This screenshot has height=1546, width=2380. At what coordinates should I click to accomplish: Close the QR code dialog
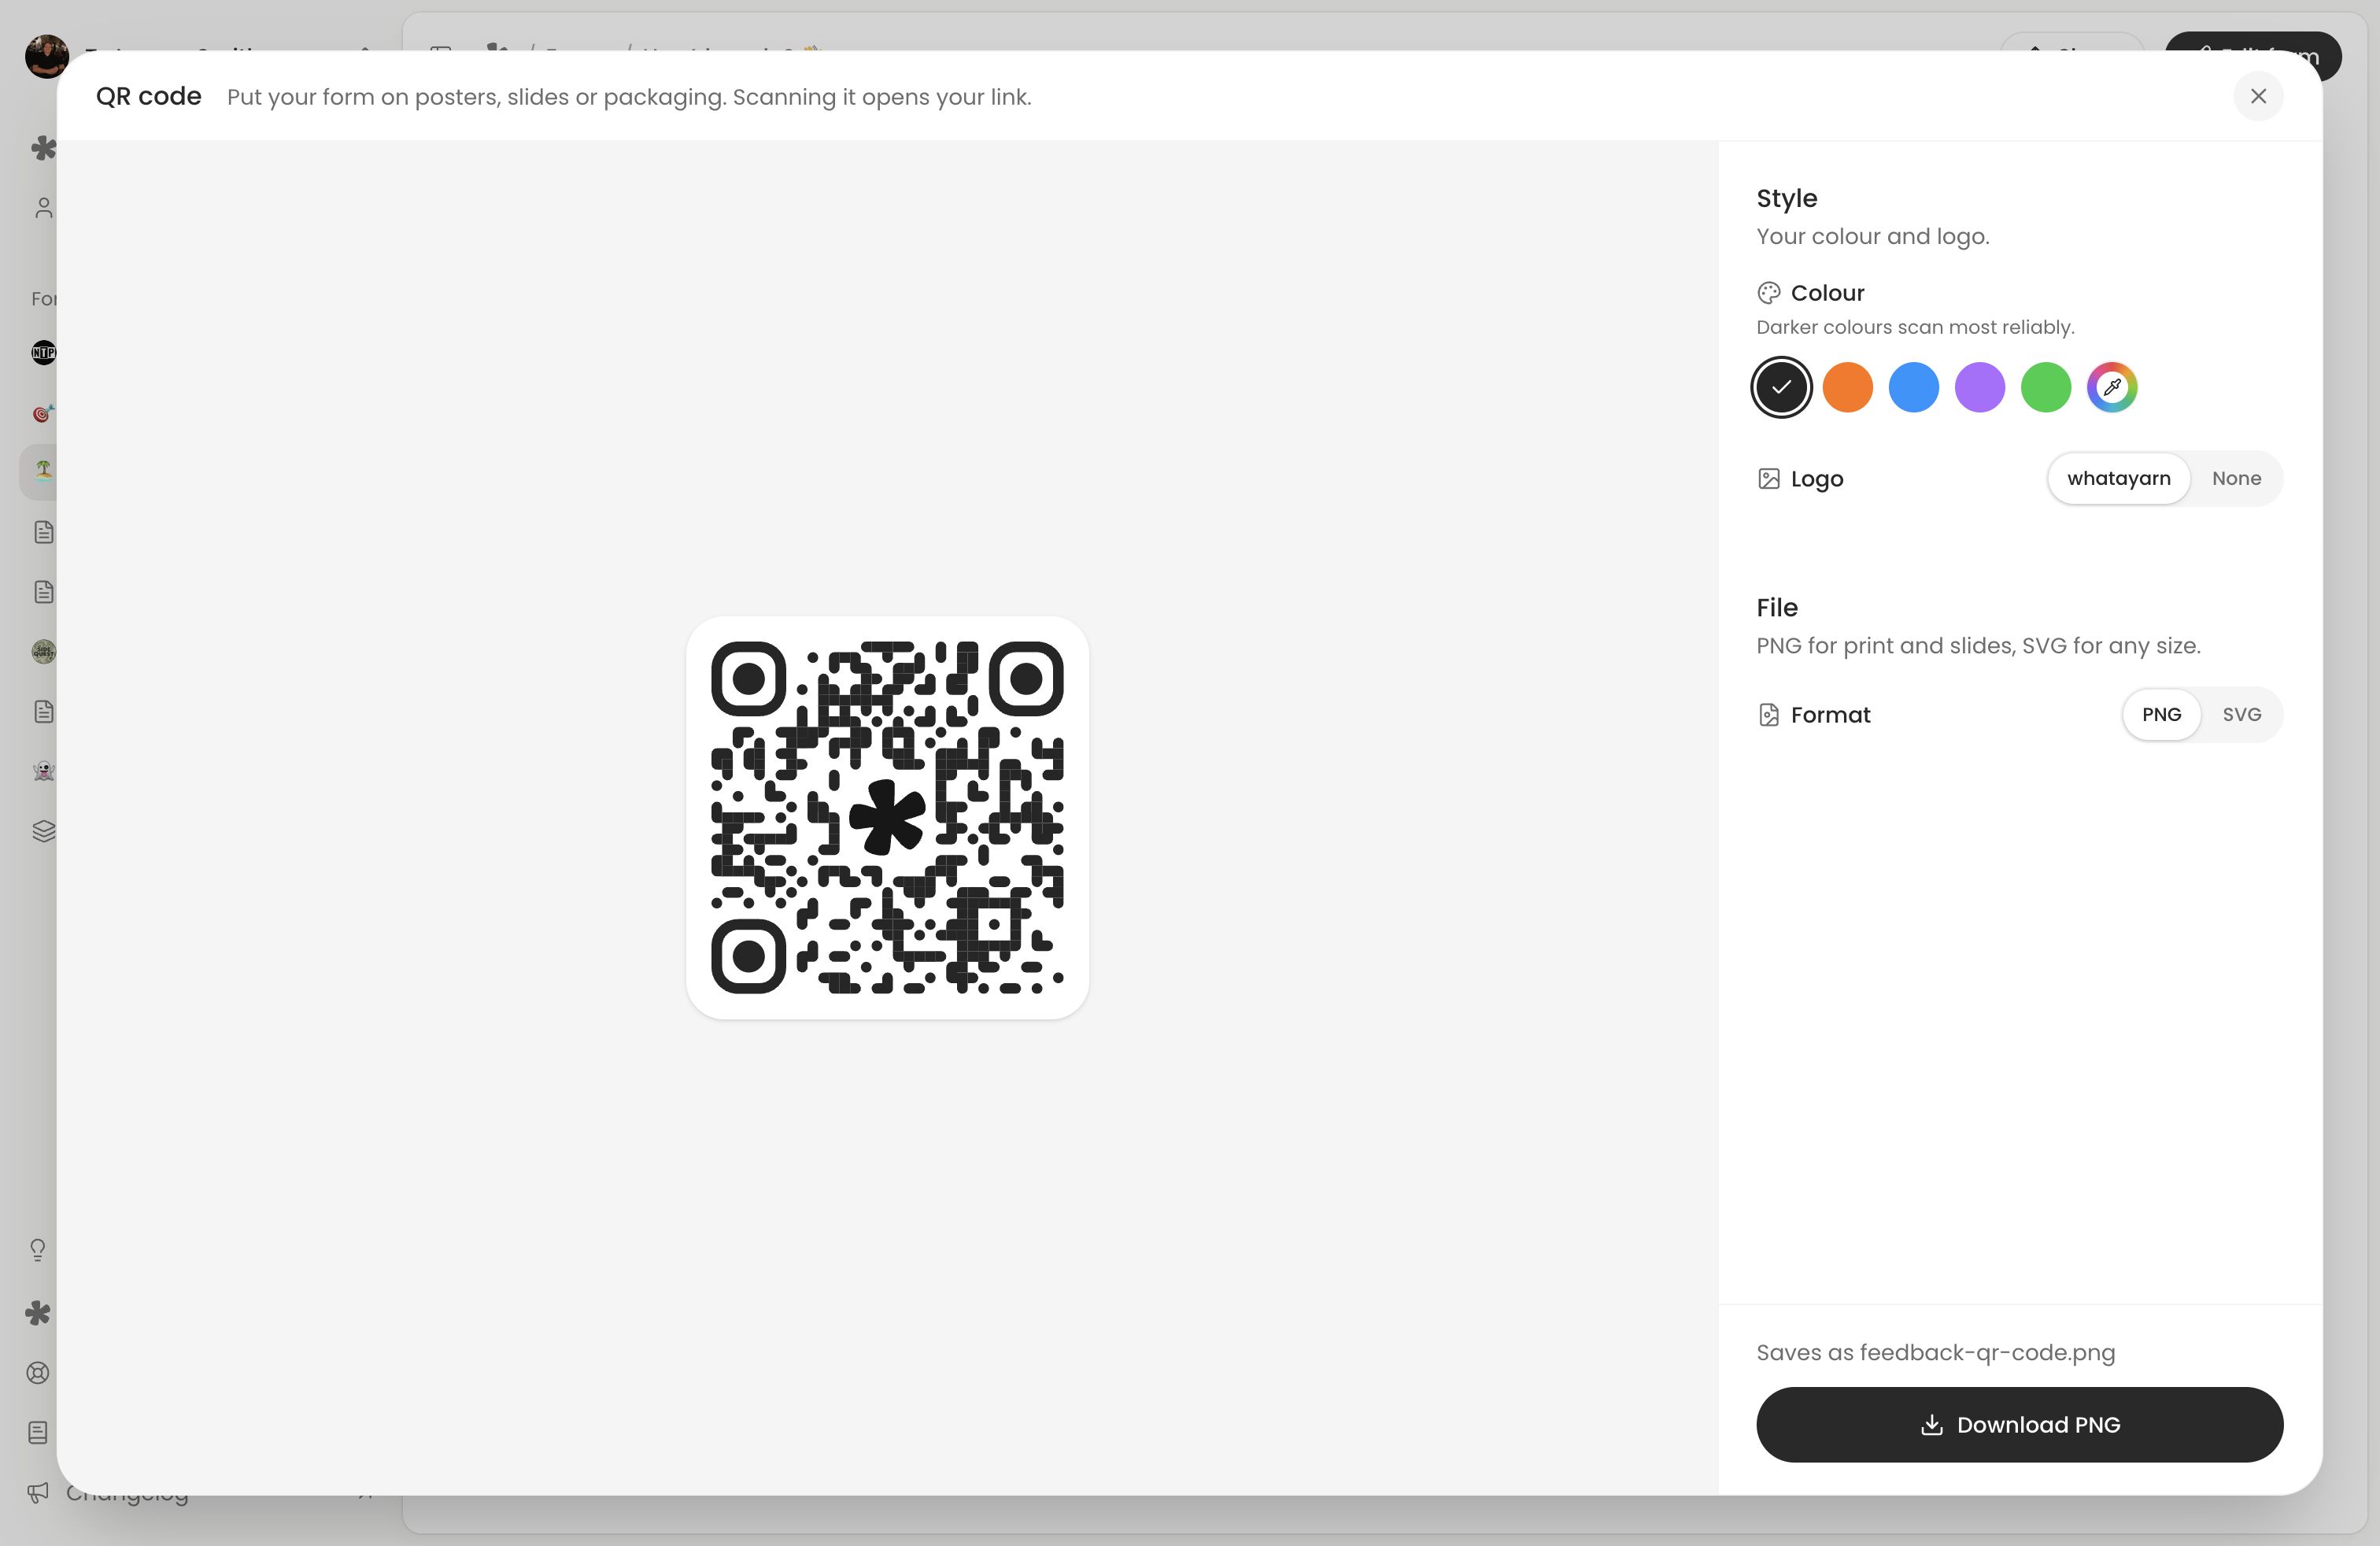click(2258, 96)
